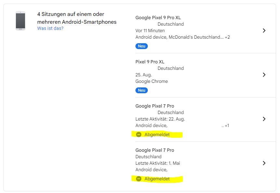Select the 'Google Pixel 9 Pro XL' device title
This screenshot has height=193, width=280.
(158, 18)
